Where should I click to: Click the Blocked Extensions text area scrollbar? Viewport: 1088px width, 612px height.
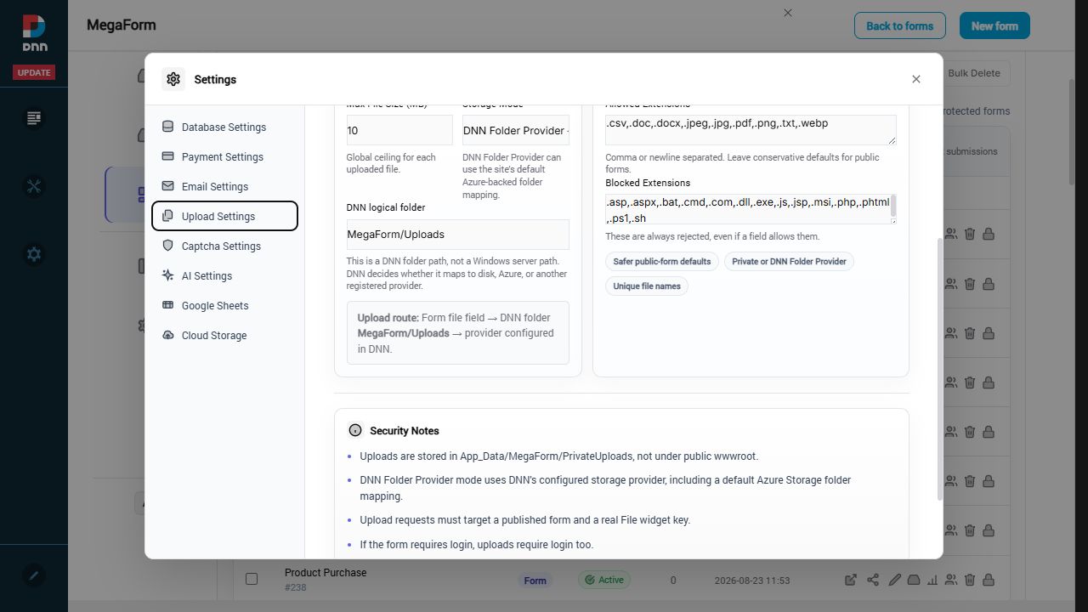893,206
